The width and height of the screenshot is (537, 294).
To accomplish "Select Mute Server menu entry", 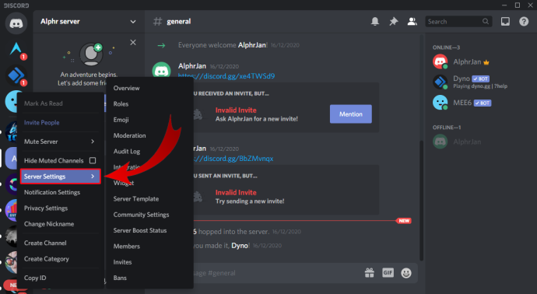I will 61,142.
